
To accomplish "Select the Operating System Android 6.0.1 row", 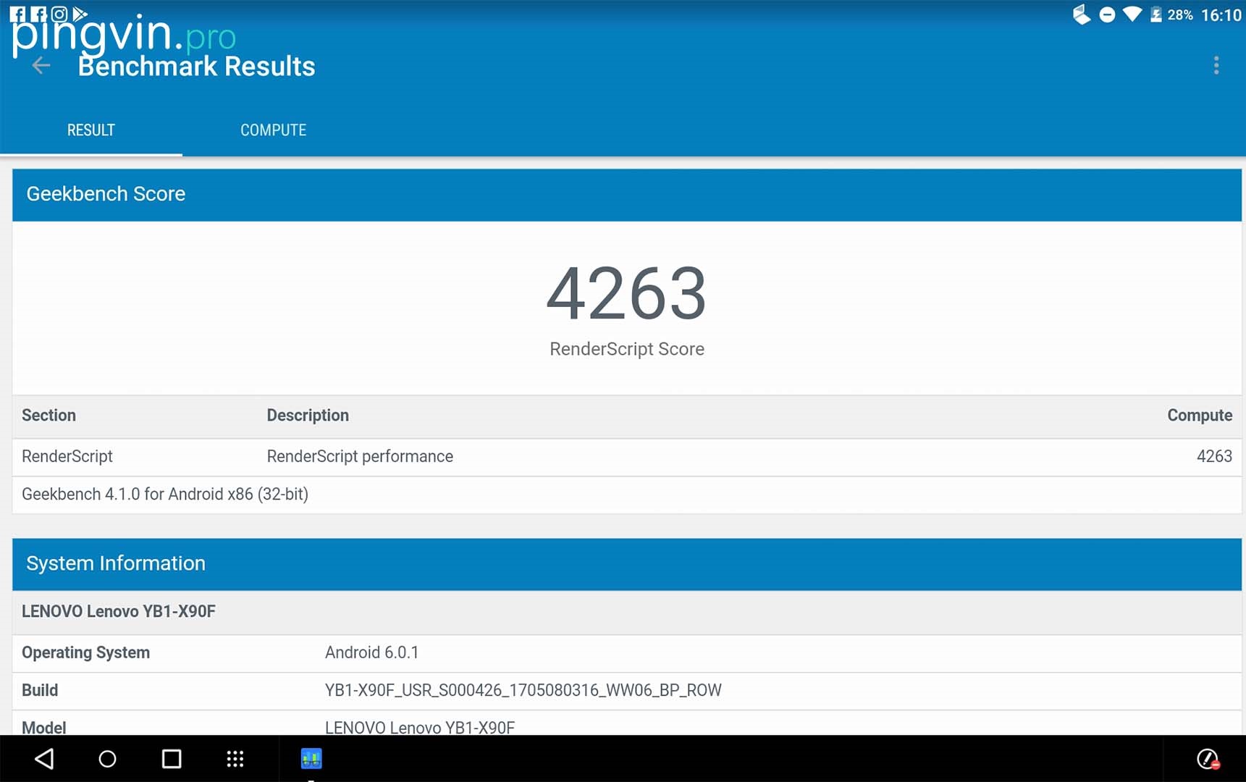I will [x=626, y=653].
